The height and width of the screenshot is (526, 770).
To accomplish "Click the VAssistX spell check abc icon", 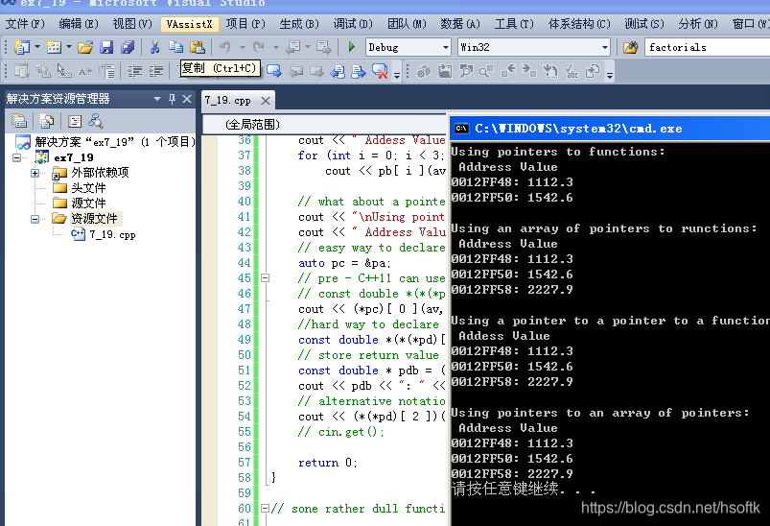I will pos(572,71).
